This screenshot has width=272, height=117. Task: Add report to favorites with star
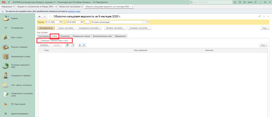[50, 17]
